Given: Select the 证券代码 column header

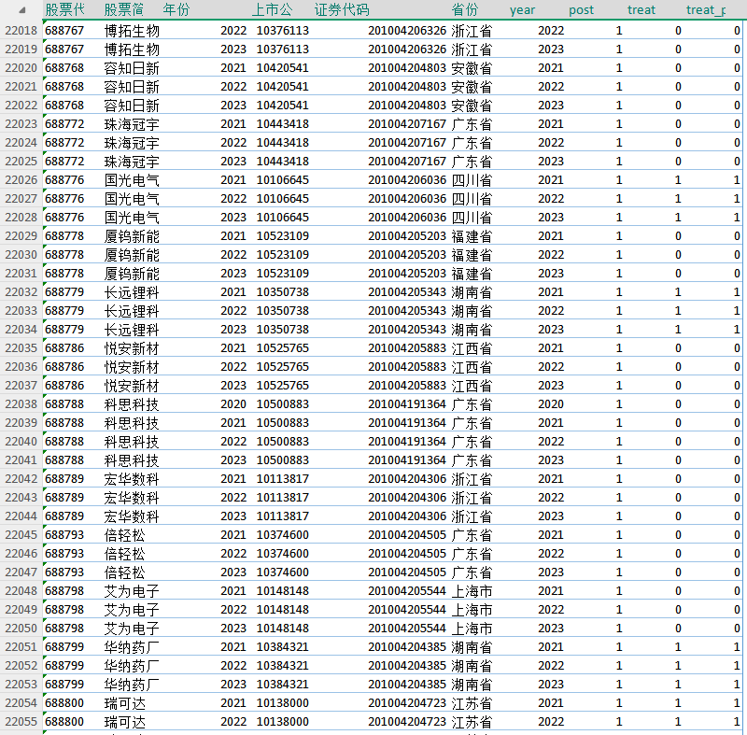Looking at the screenshot, I should [342, 10].
